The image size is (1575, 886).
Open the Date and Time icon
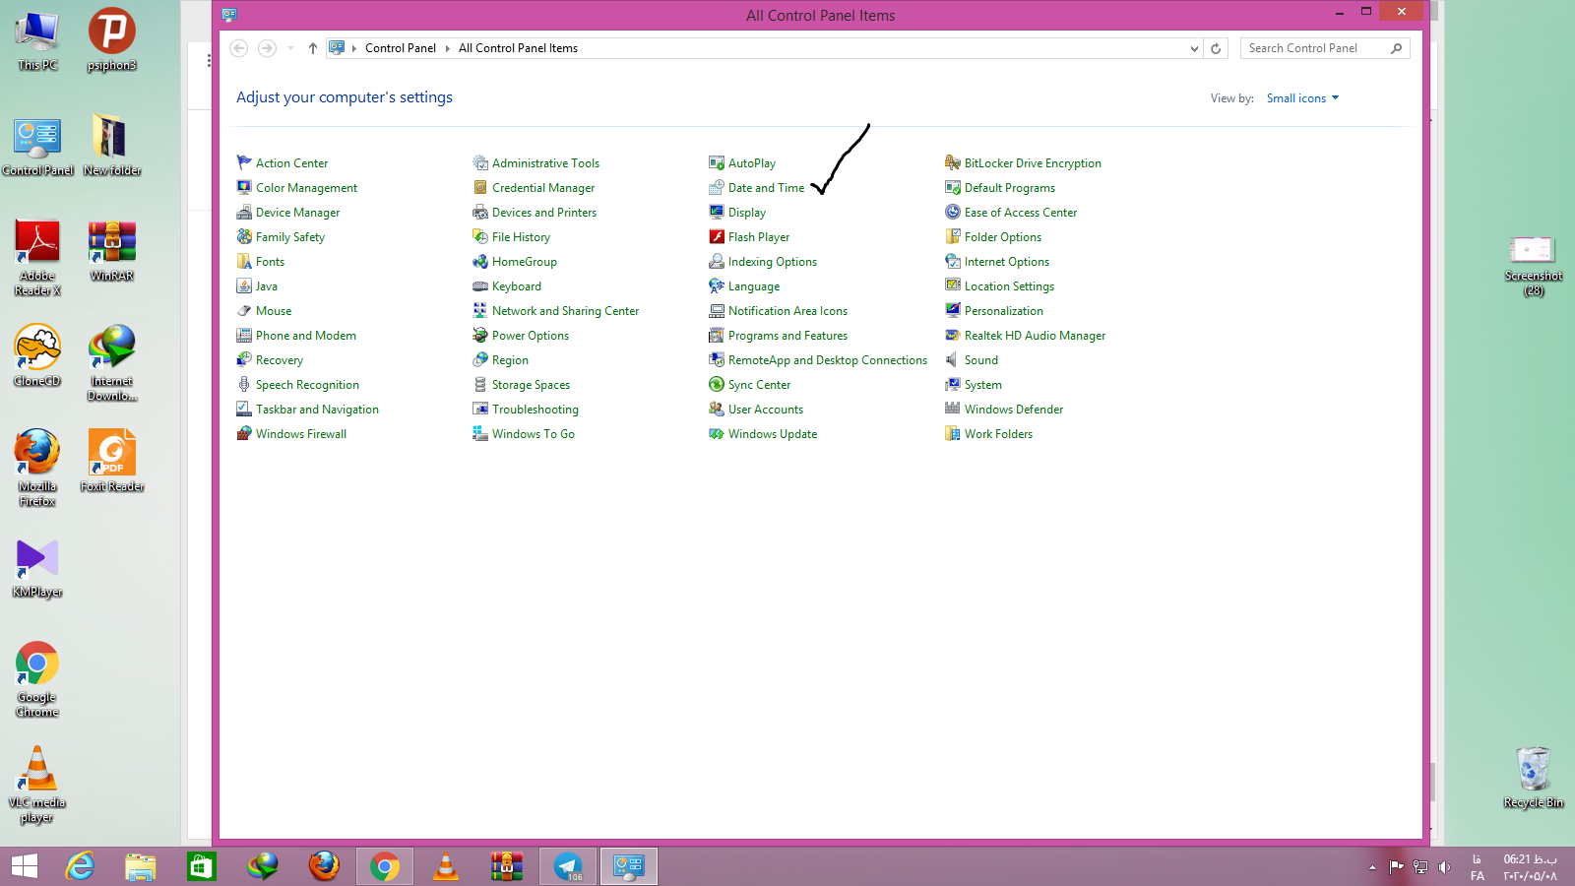[717, 187]
